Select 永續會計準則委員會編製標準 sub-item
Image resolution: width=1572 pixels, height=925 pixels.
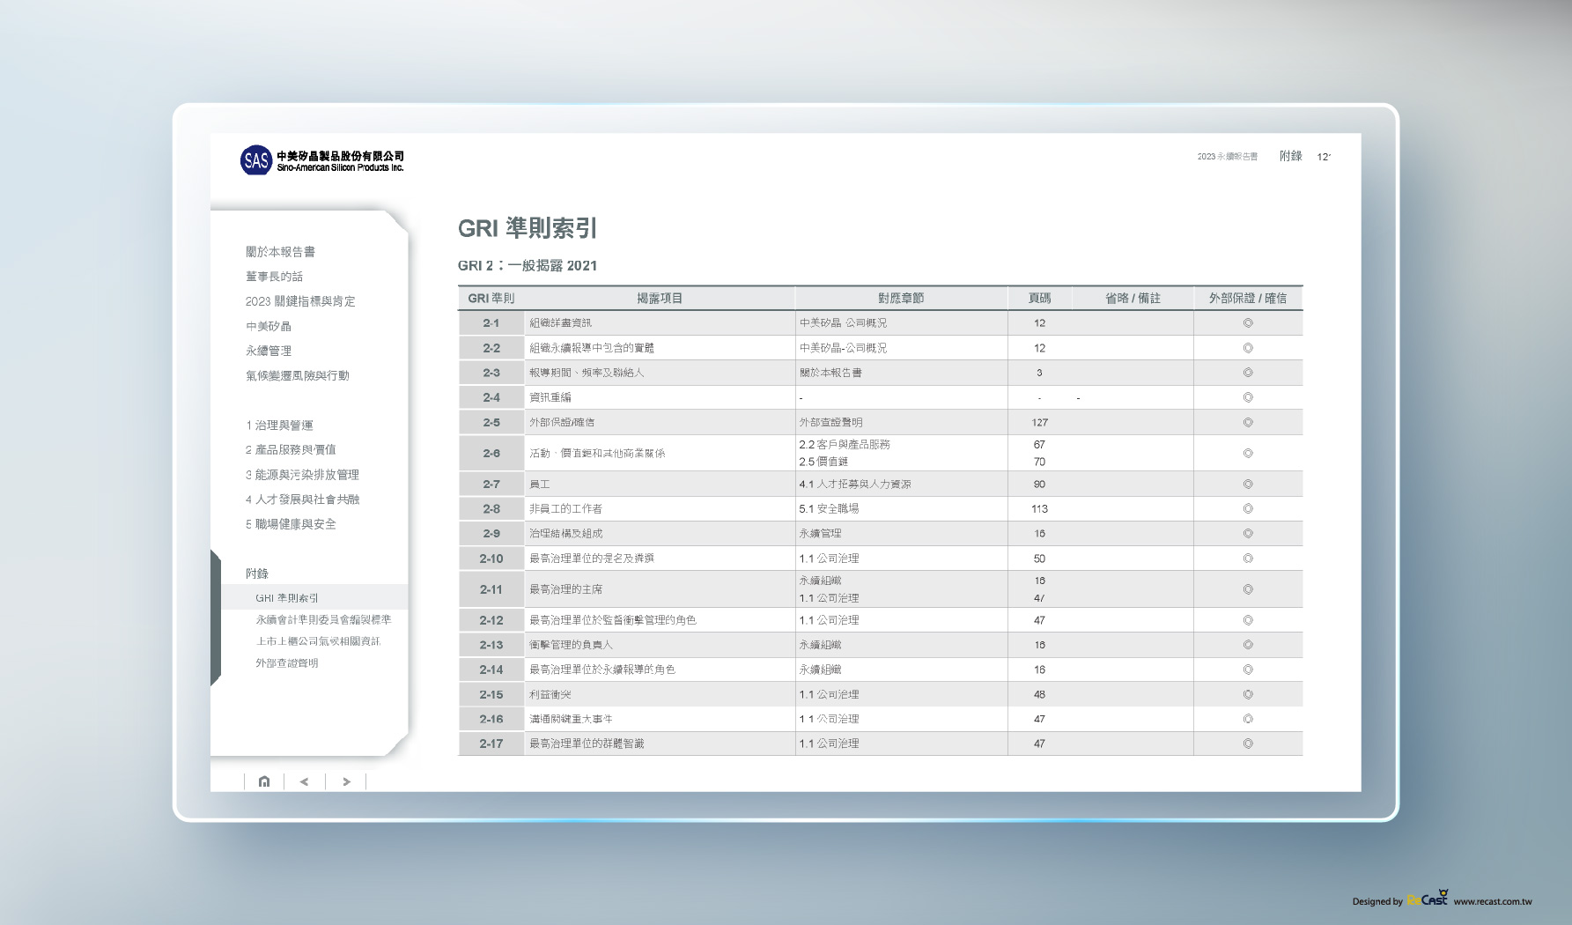point(323,619)
